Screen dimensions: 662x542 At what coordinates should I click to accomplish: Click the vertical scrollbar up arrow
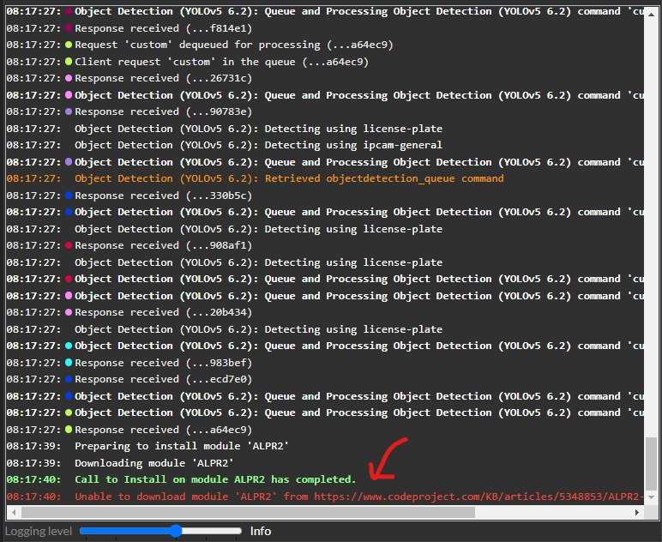pos(652,14)
